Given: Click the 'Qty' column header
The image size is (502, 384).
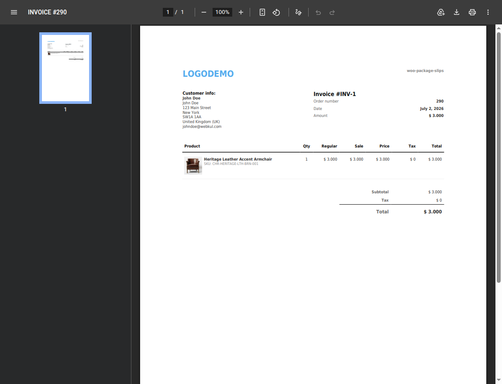Looking at the screenshot, I should [306, 146].
